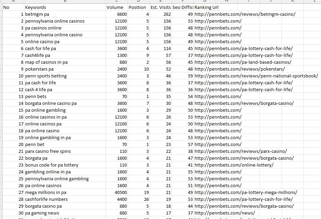Click the 'pokerstars pa' keyword cell
The width and height of the screenshot is (321, 219).
point(65,69)
